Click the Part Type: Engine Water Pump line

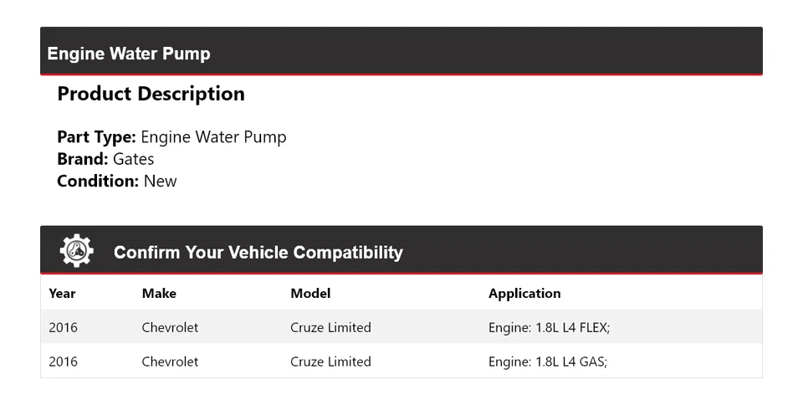point(171,137)
